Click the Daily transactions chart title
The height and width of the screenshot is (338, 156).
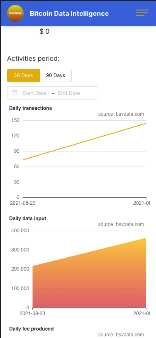click(31, 108)
